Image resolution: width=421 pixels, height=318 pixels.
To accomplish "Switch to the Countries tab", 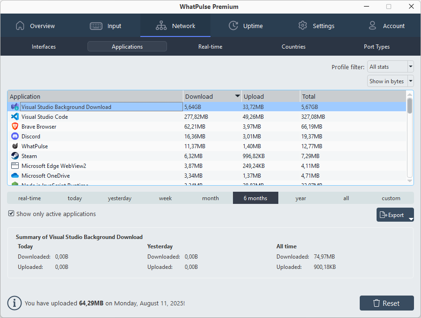I will (x=293, y=46).
